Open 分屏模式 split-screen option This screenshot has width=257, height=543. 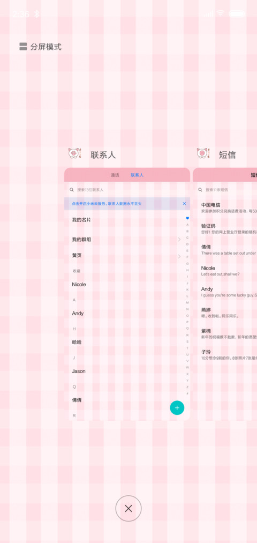coord(41,47)
